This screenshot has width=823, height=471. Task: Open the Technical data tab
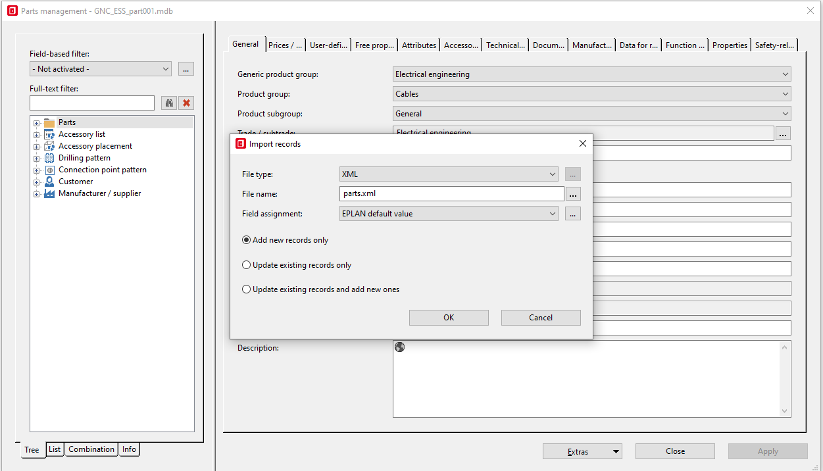point(505,45)
